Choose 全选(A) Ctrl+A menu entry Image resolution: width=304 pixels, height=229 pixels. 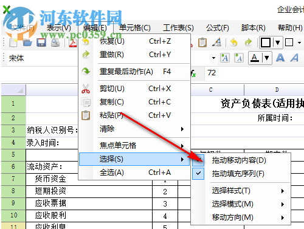(134, 173)
